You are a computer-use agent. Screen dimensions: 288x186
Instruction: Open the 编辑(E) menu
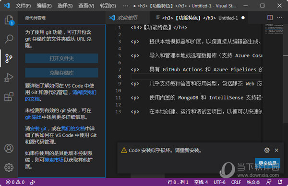(44, 6)
